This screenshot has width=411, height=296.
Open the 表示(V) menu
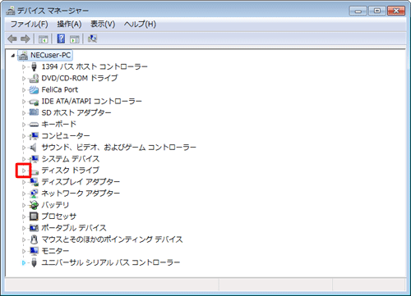(x=103, y=25)
